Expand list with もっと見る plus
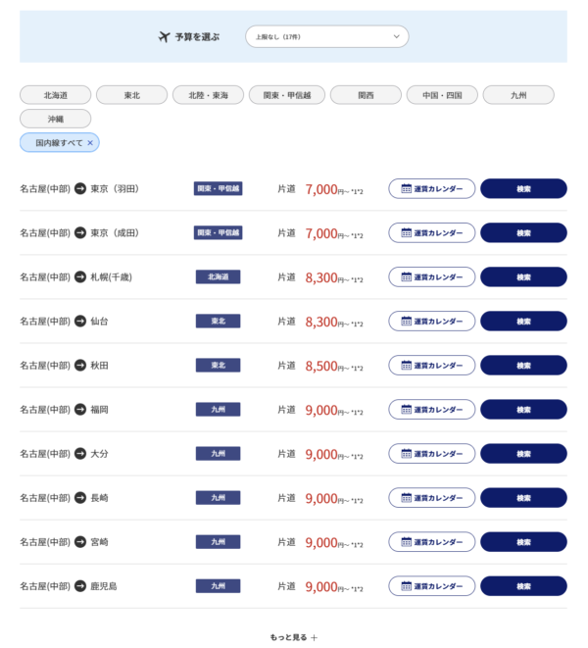This screenshot has height=648, width=588. pos(294,637)
